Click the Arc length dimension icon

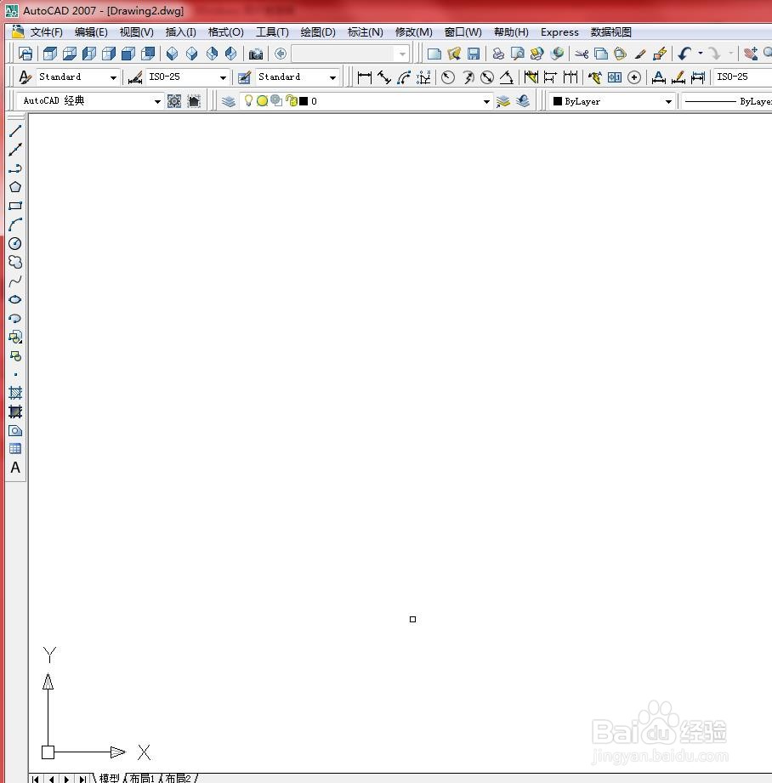coord(404,77)
